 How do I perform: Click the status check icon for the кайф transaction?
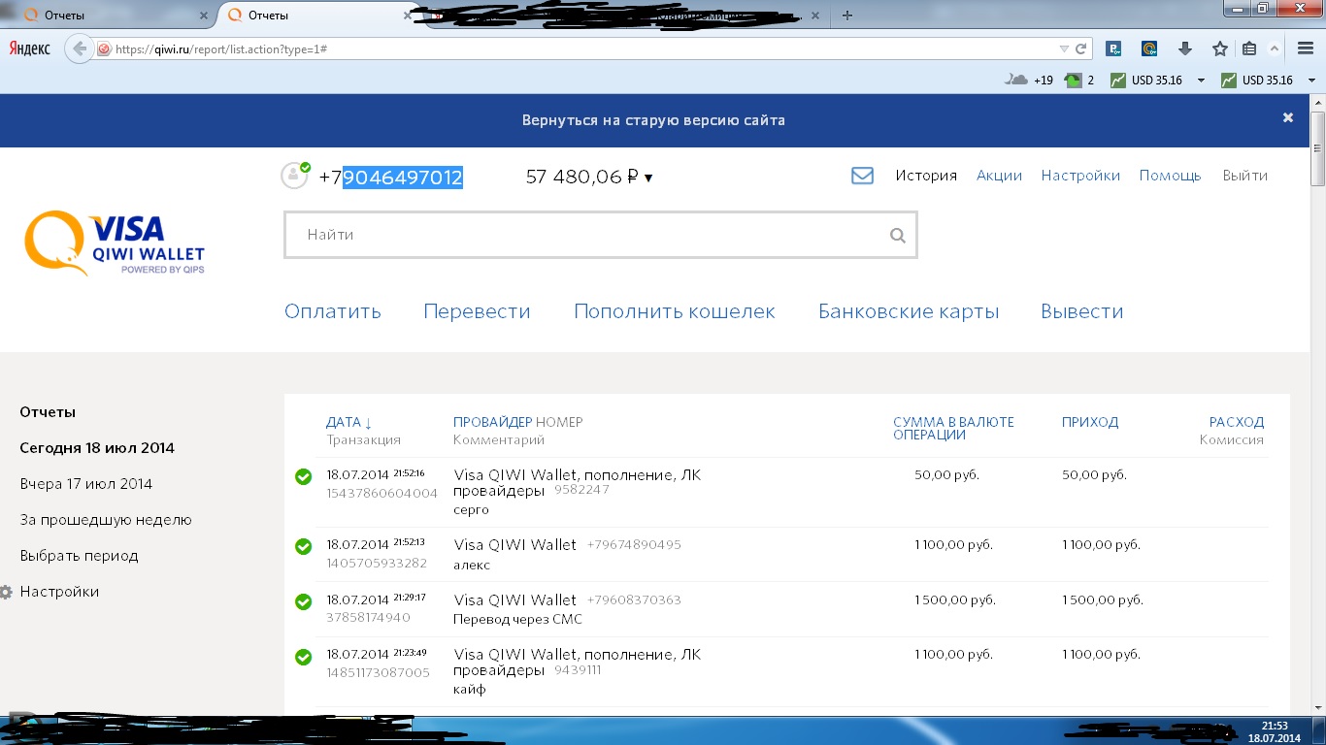point(303,657)
